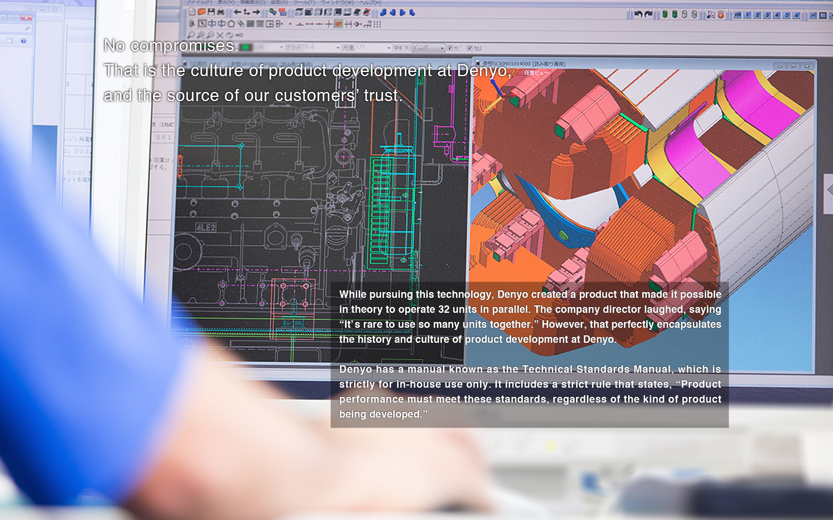Image resolution: width=833 pixels, height=520 pixels.
Task: Click the orange AP snap icon
Action: point(338,24)
